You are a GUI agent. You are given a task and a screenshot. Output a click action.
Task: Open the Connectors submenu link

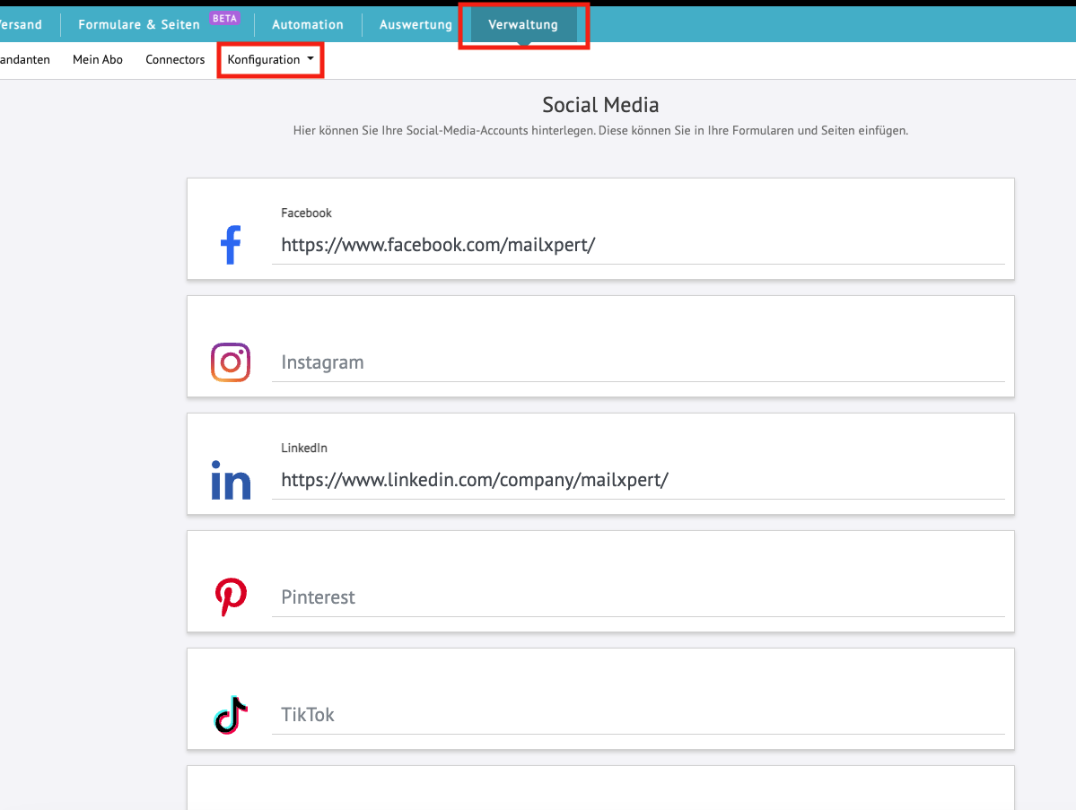click(175, 60)
